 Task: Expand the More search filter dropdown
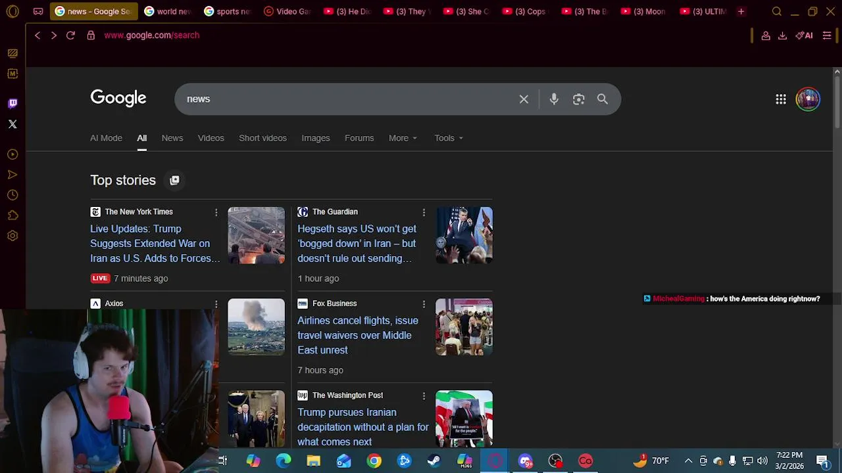(403, 138)
